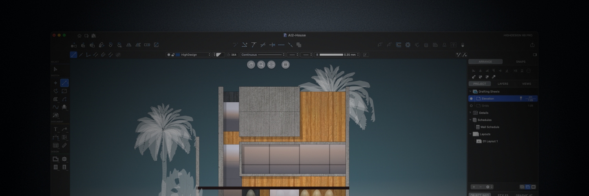Open the gear actions menu in project panel

click(489, 187)
